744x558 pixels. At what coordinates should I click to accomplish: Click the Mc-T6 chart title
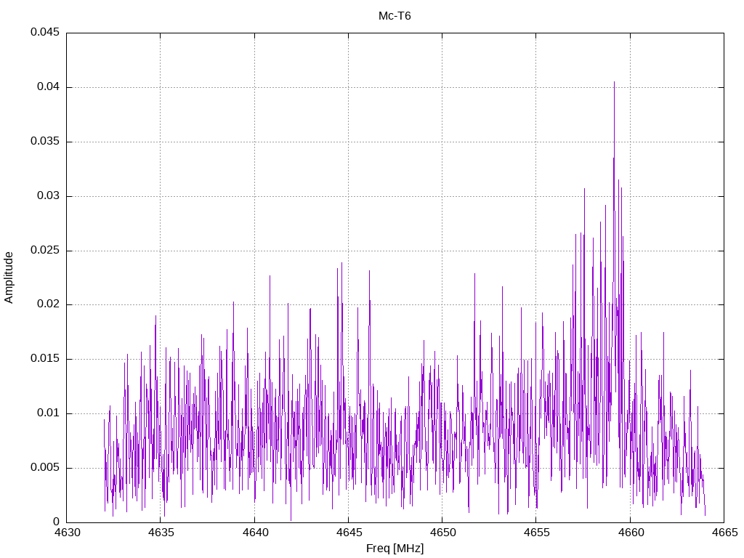point(395,16)
